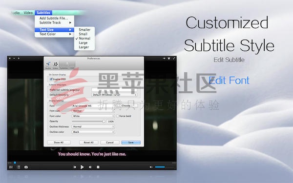Toggle the Enable OSD checkbox
The height and width of the screenshot is (183, 293).
click(51, 79)
